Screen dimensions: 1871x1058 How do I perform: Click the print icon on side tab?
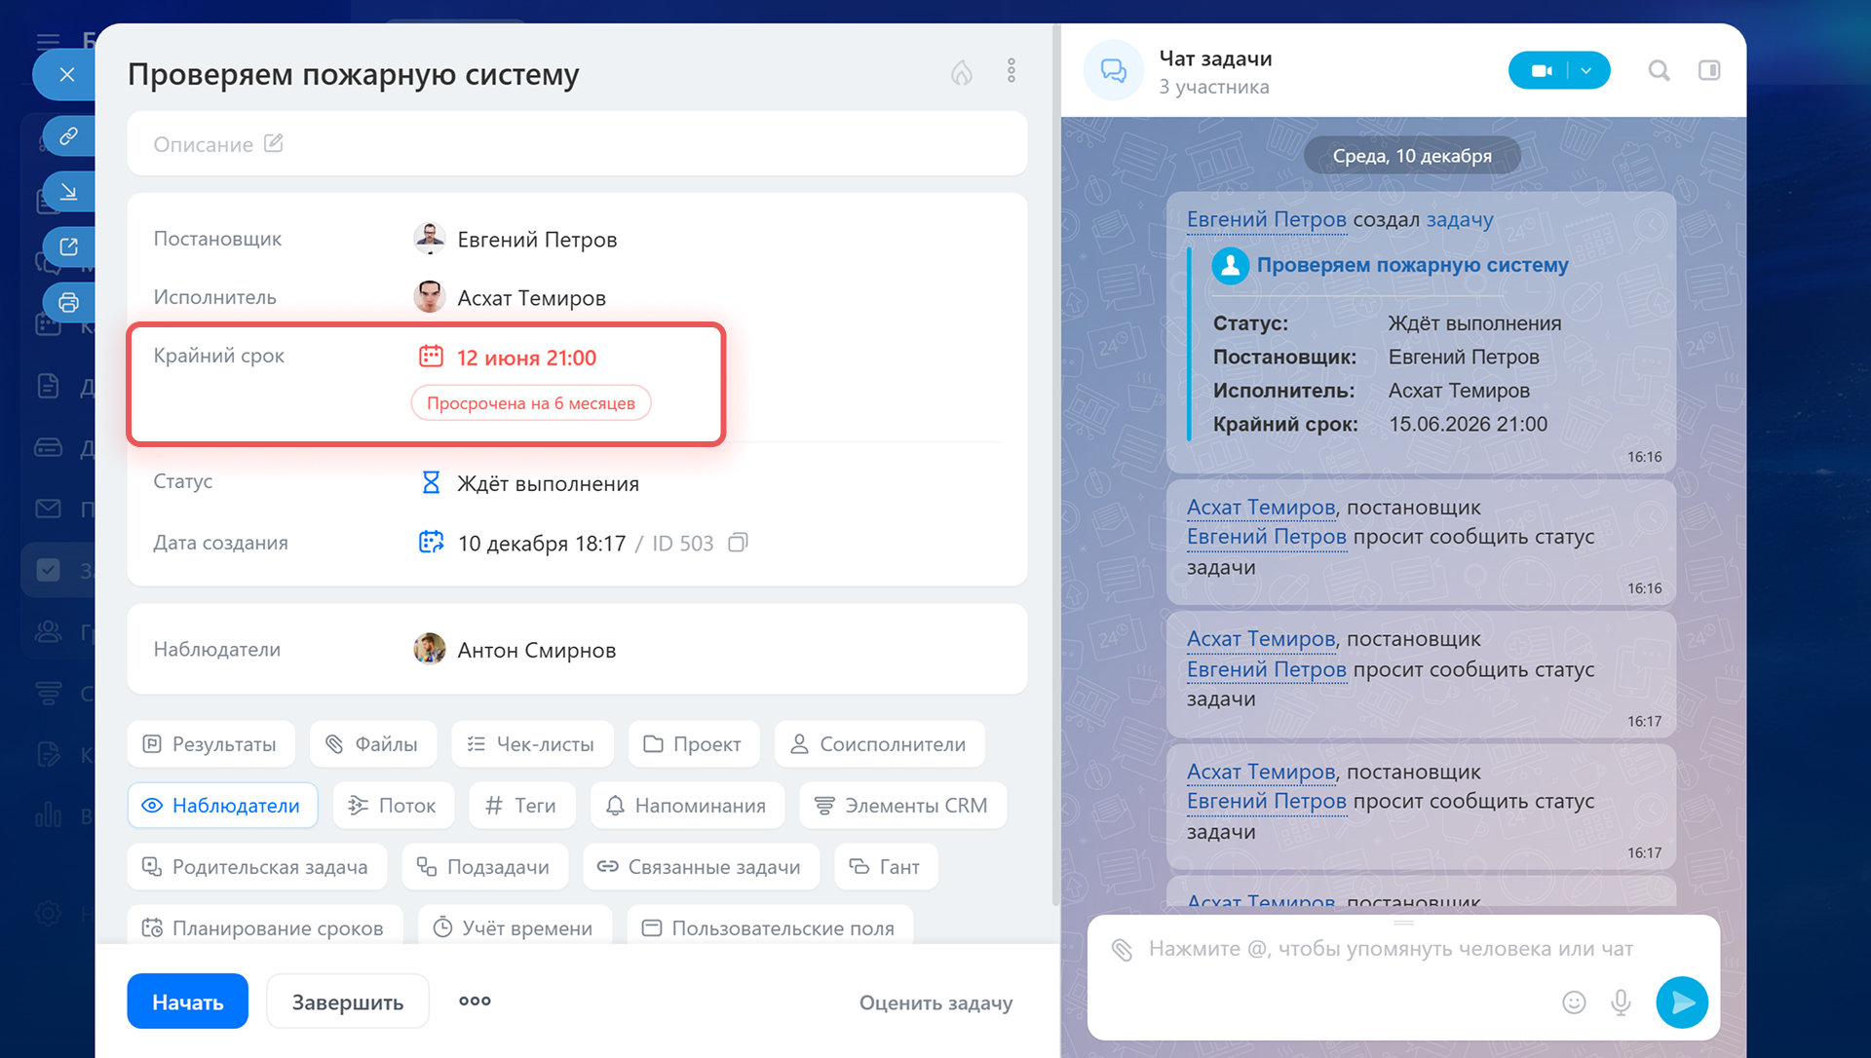(68, 303)
